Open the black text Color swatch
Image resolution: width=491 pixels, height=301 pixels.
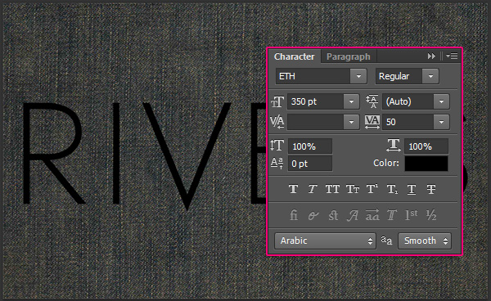click(426, 164)
